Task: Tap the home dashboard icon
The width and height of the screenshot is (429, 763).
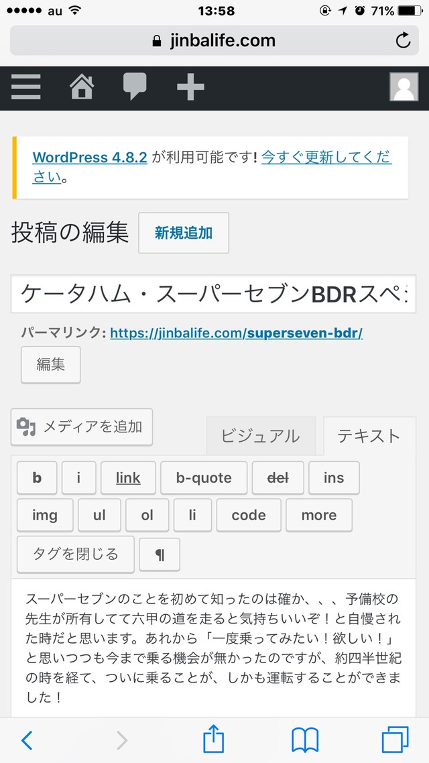Action: [82, 87]
